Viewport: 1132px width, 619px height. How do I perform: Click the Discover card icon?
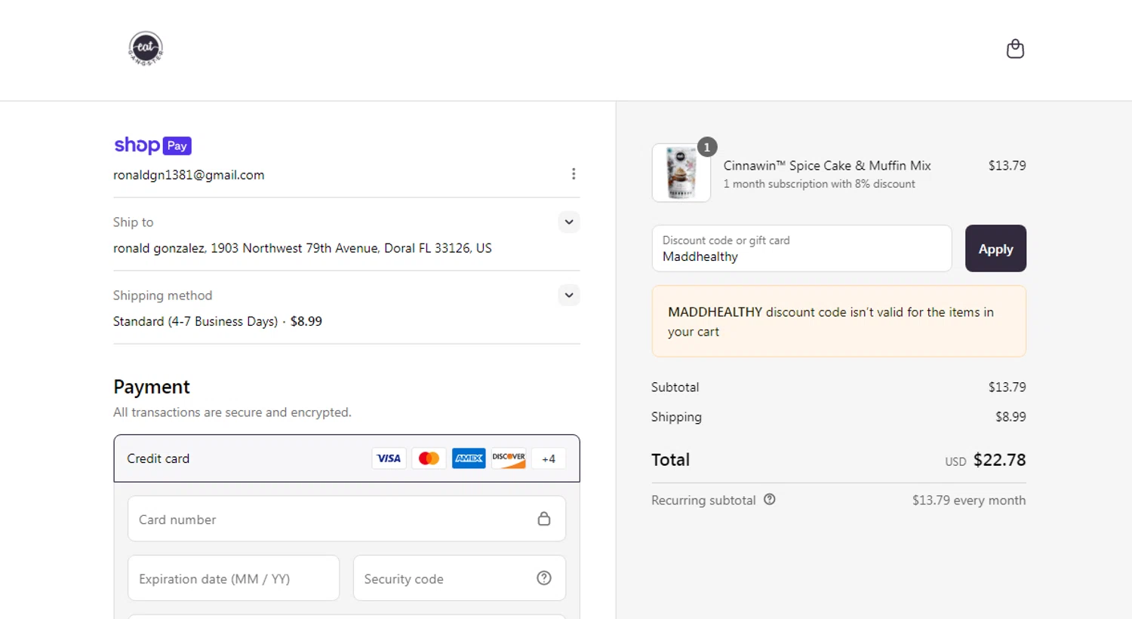pyautogui.click(x=509, y=458)
